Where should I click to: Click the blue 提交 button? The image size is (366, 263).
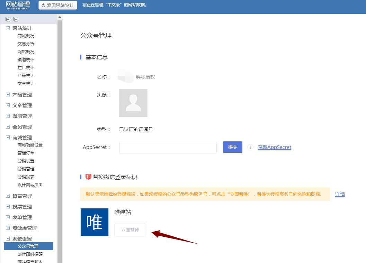(232, 147)
